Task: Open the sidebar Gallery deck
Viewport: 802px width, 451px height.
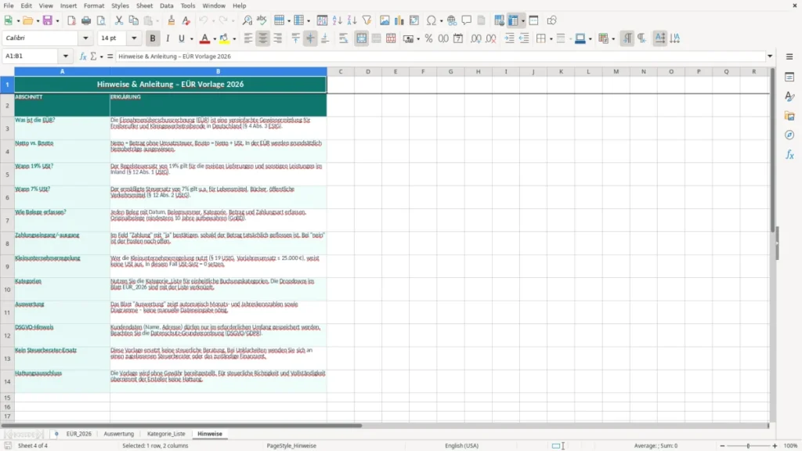Action: coord(789,116)
